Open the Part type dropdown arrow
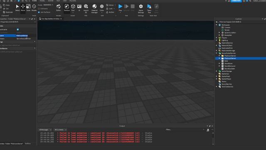The width and height of the screenshot is (266, 150). click(73, 12)
